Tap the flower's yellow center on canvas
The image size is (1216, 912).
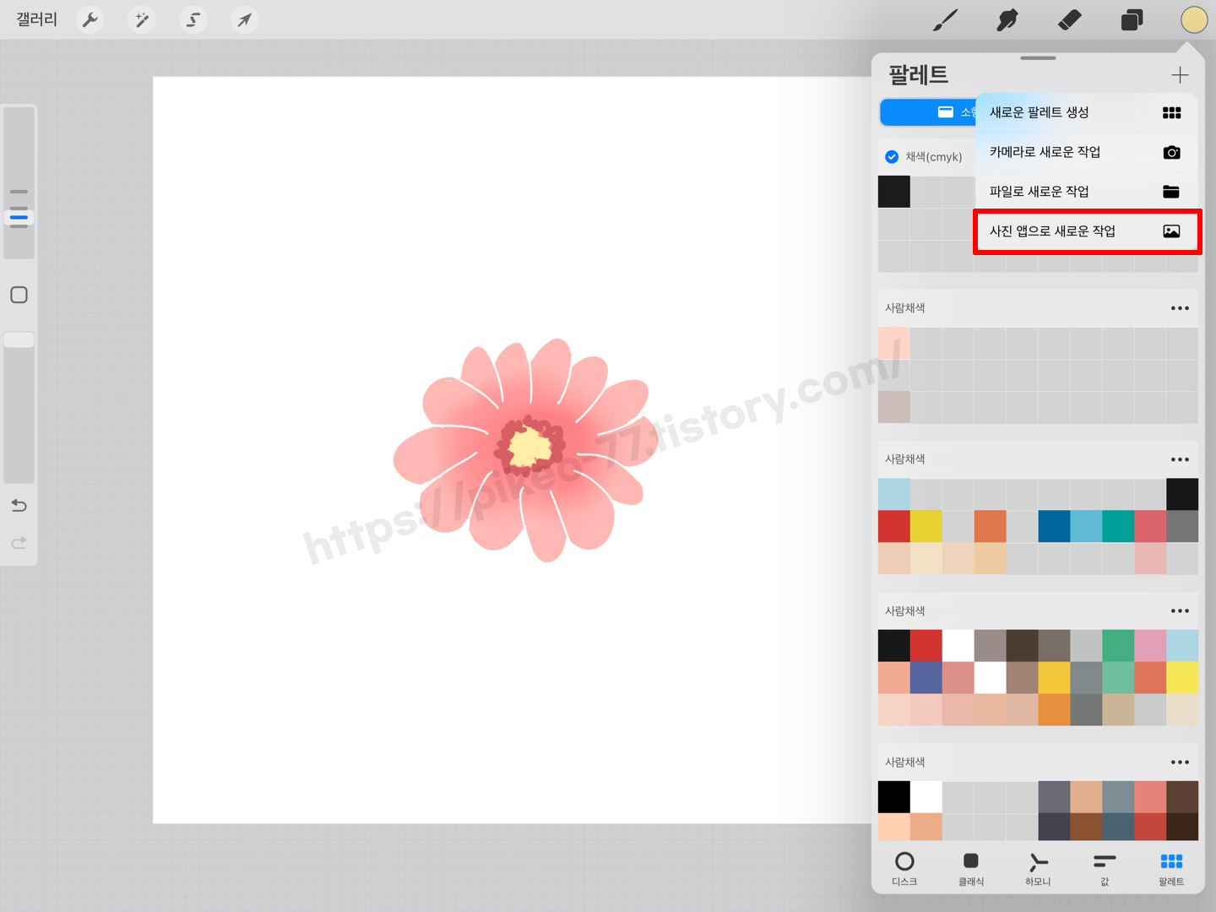click(529, 447)
